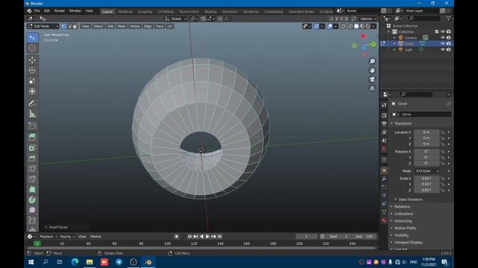This screenshot has height=268, width=478.
Task: Switch to wireframe viewport shading
Action: coord(351,27)
